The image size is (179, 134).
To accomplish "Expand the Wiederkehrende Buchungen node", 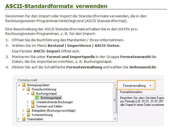I will click(x=28, y=102).
